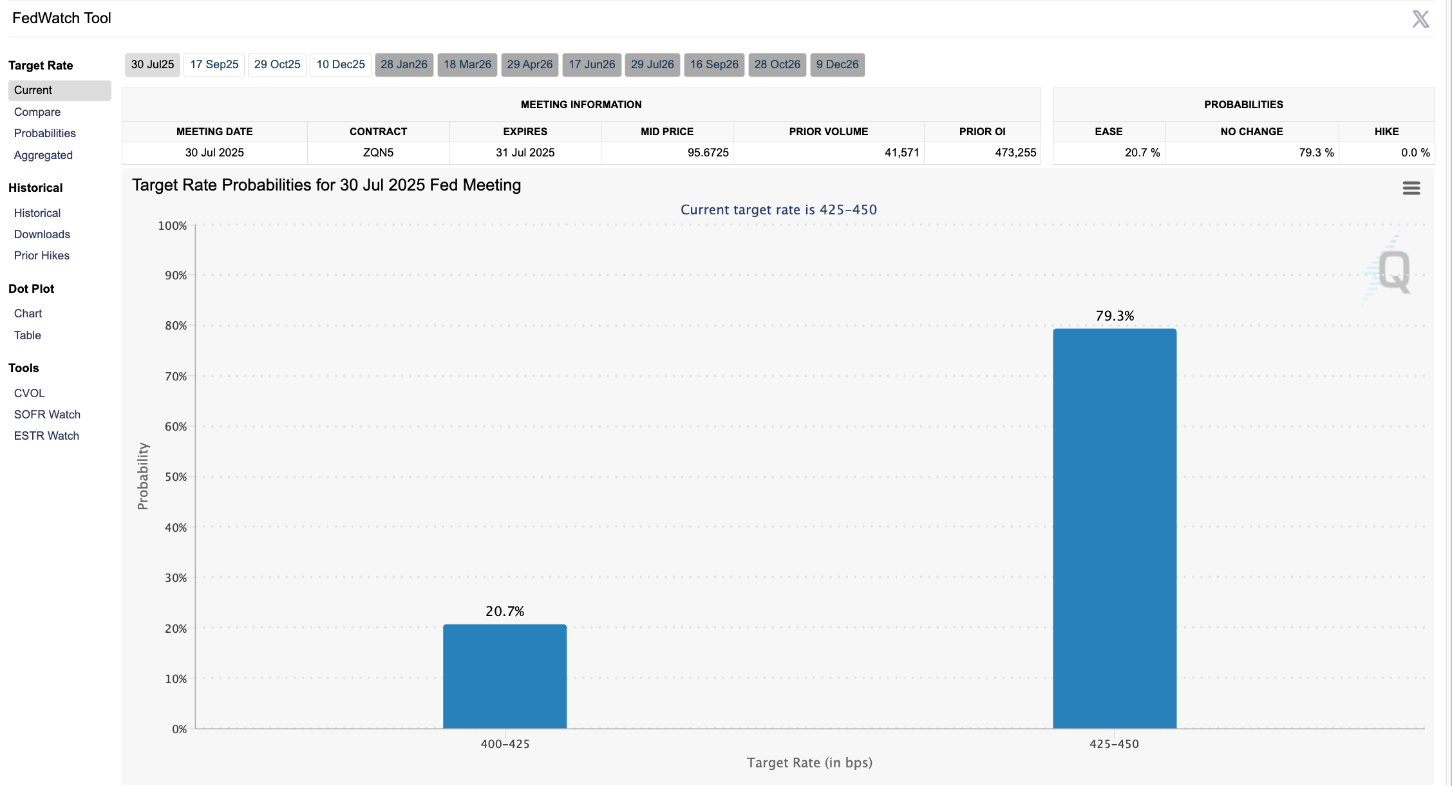Select the Current target rate menu item
This screenshot has width=1452, height=786.
pos(33,90)
